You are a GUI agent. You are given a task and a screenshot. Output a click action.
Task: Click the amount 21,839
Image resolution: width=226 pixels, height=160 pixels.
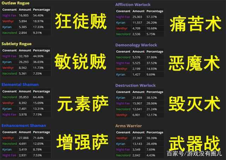[x=137, y=98]
